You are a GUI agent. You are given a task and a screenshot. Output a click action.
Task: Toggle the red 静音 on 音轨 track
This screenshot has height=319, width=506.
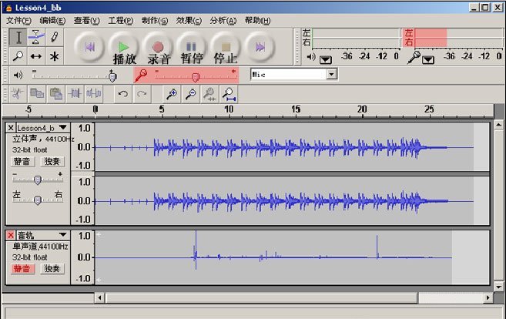point(22,268)
